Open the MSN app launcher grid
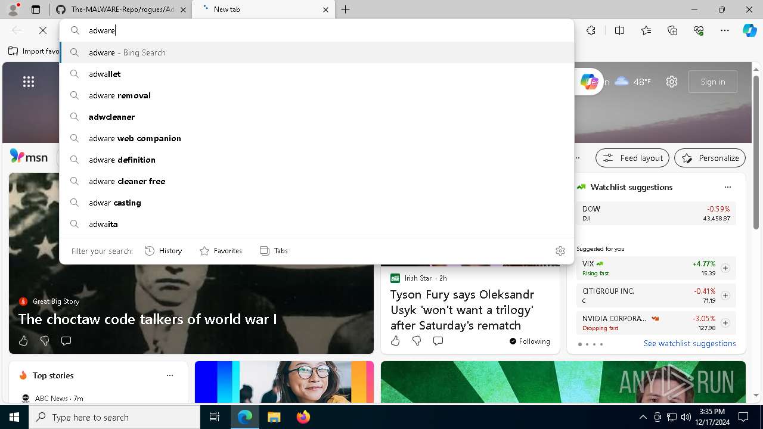Viewport: 763px width, 429px height. [29, 82]
